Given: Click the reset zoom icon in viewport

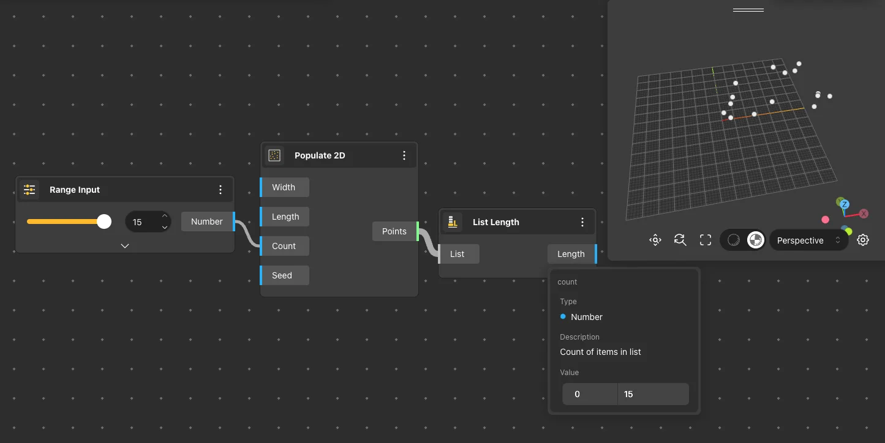Looking at the screenshot, I should pyautogui.click(x=680, y=240).
